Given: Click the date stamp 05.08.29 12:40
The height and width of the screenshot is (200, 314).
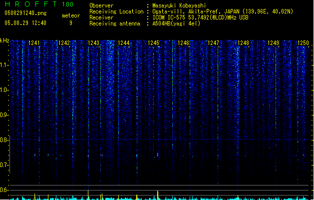Looking at the screenshot, I should (x=25, y=23).
